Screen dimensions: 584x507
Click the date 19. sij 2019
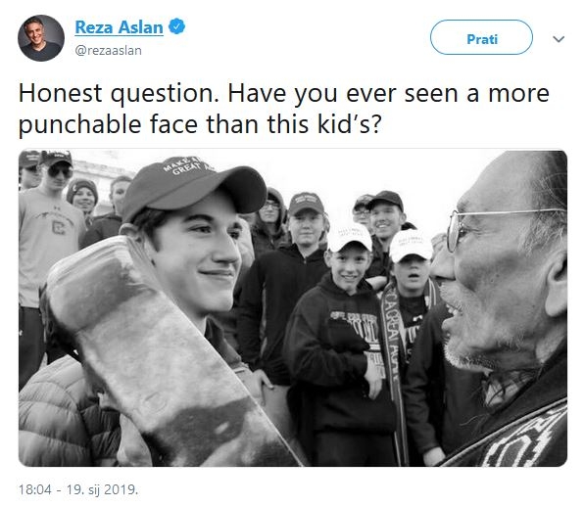[x=103, y=489]
